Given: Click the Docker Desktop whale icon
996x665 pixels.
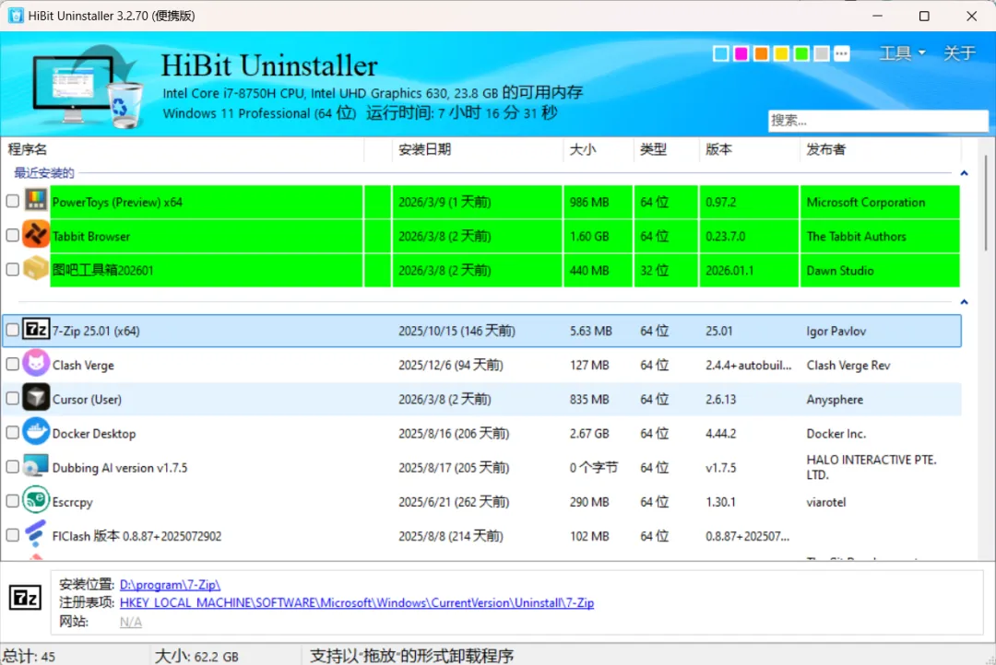Looking at the screenshot, I should (36, 432).
